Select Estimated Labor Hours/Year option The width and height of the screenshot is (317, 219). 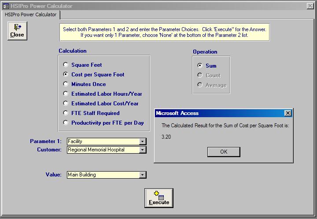pos(103,94)
